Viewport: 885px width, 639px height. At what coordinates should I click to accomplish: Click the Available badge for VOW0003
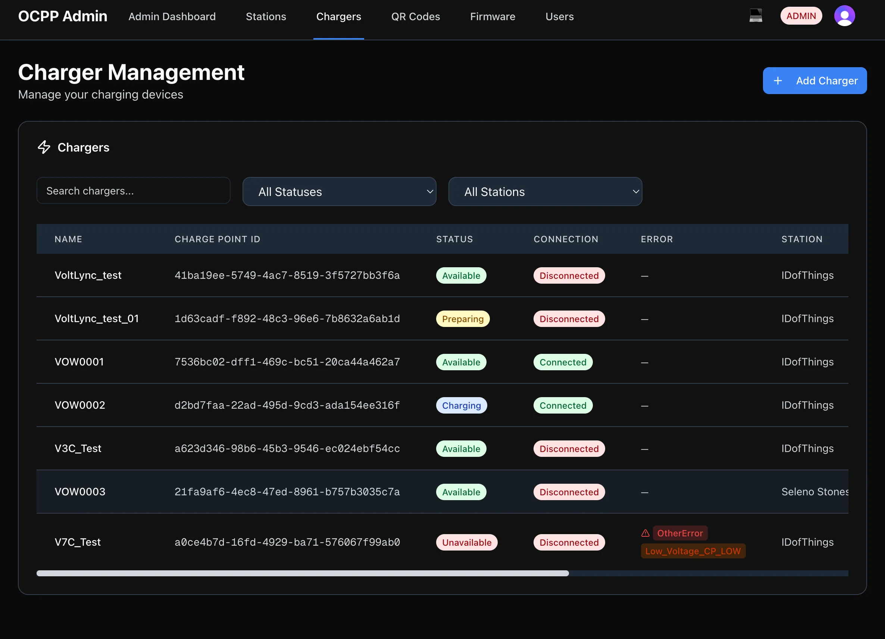461,492
